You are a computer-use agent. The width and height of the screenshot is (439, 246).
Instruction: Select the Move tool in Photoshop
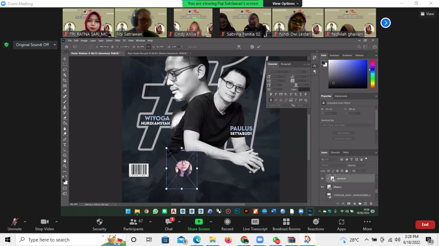point(65,59)
